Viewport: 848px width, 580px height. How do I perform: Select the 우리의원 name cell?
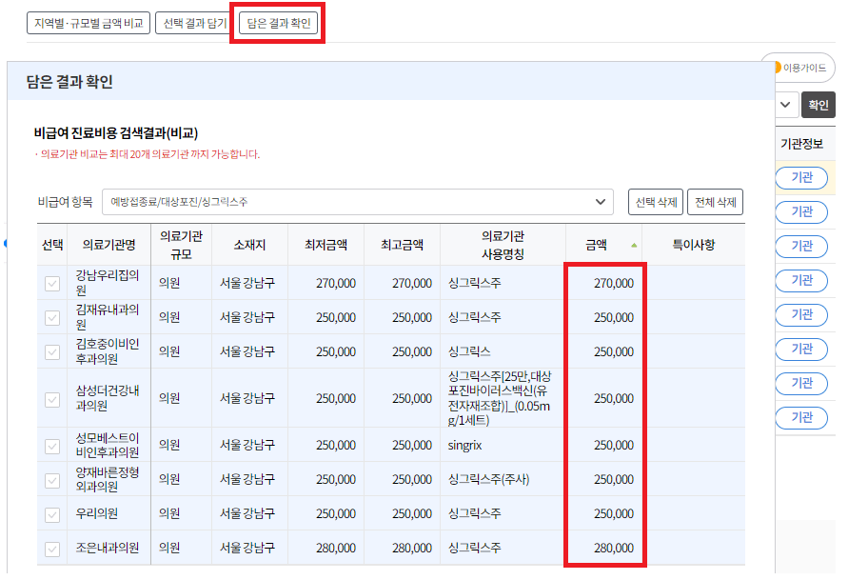pyautogui.click(x=108, y=513)
